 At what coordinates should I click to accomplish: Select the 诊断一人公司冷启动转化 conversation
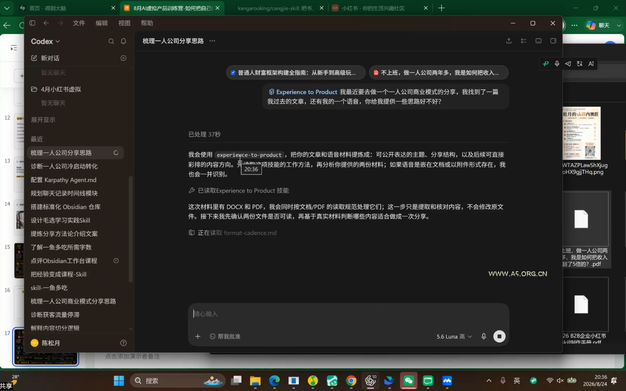75,166
